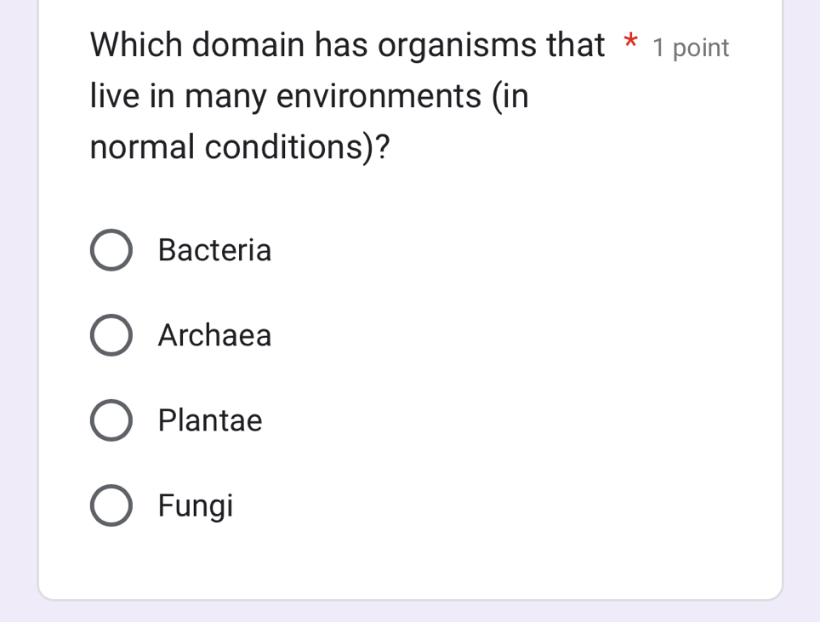The height and width of the screenshot is (622, 820).
Task: Click empty white space right of Bacteria
Action: (x=510, y=250)
